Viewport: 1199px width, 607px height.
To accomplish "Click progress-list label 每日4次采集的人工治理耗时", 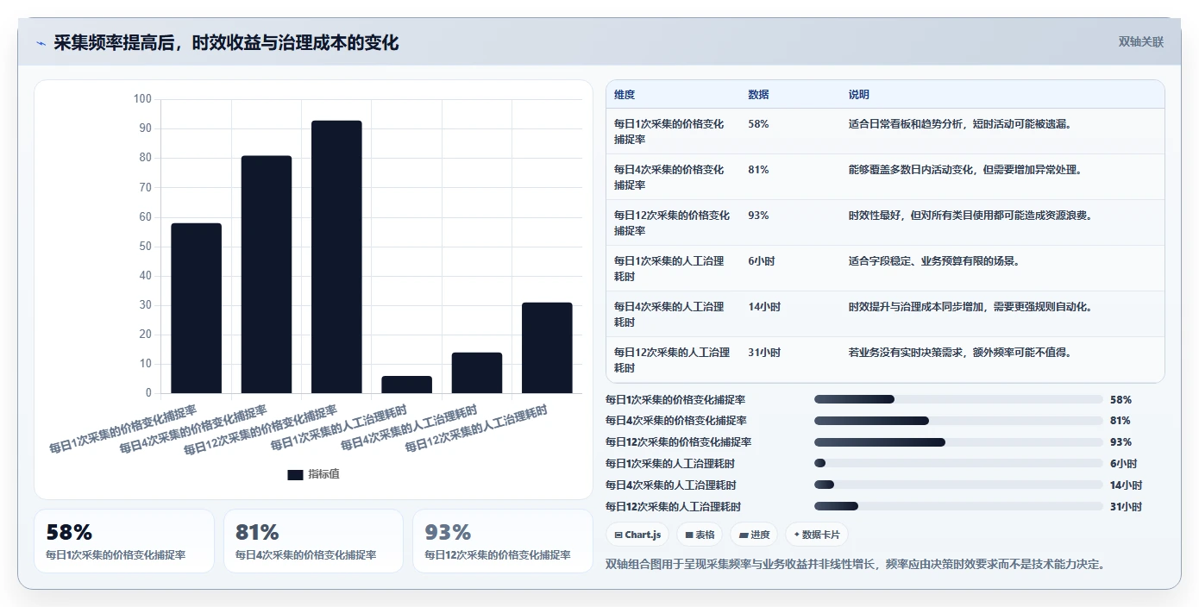I will click(x=671, y=485).
